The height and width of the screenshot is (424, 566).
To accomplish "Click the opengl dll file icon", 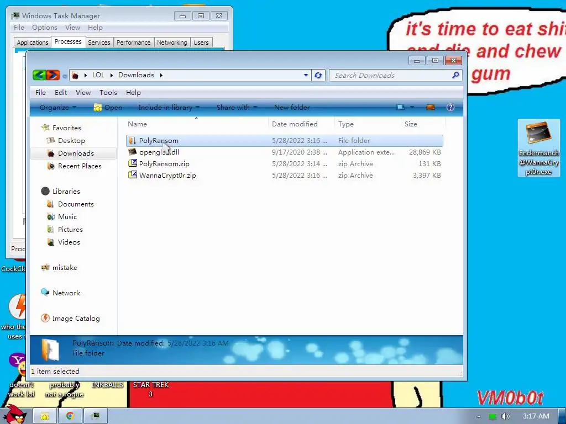I will tap(133, 152).
